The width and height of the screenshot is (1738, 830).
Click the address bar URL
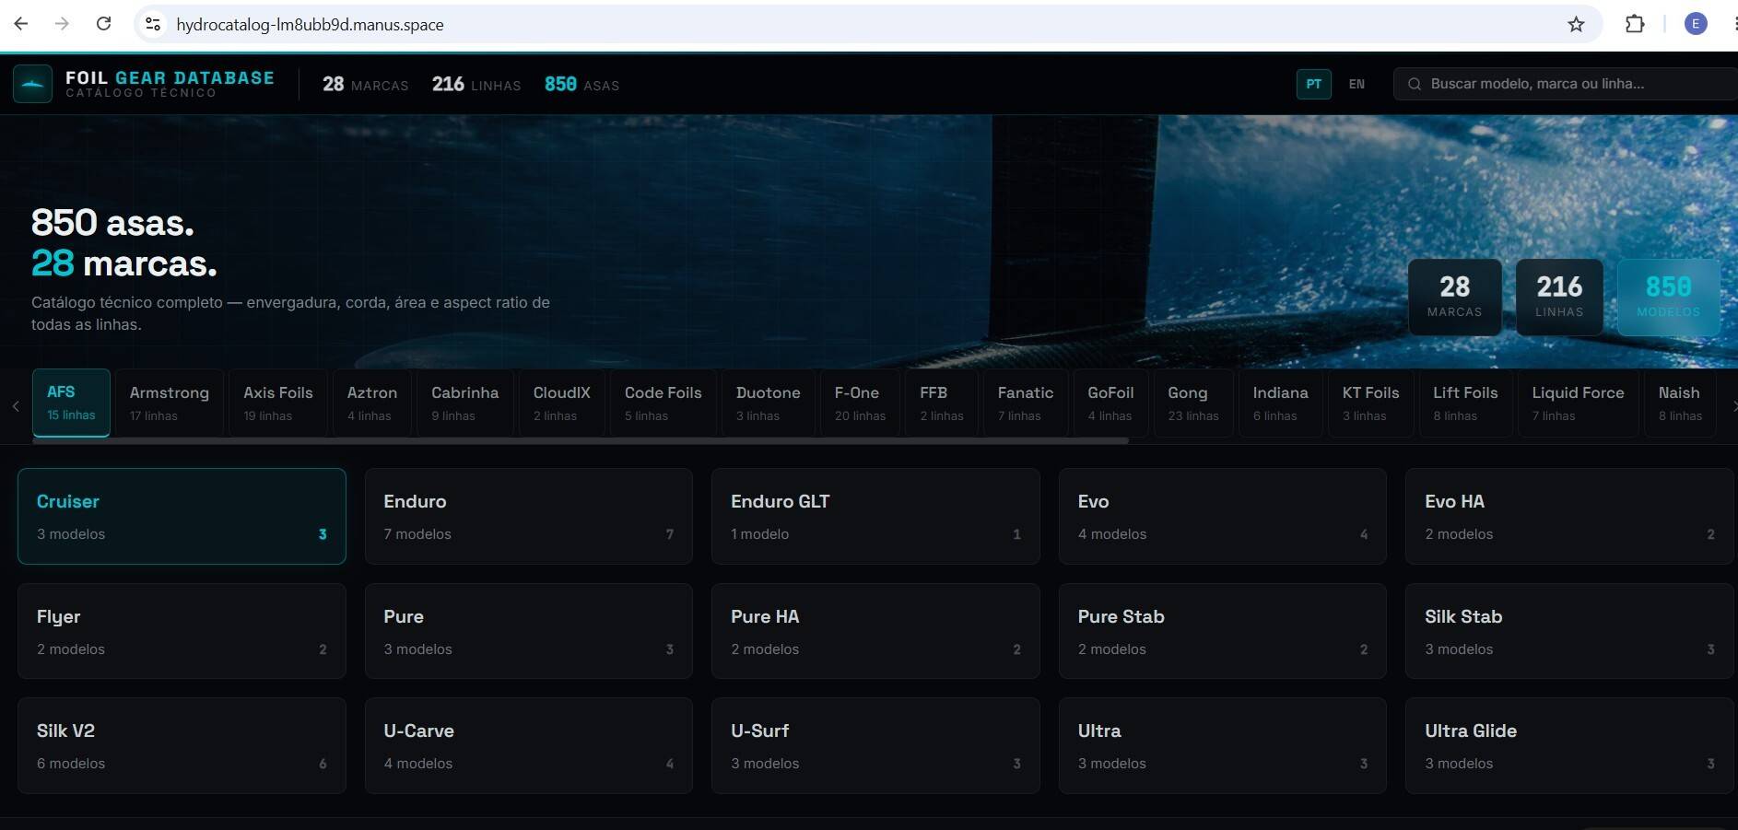[x=310, y=25]
